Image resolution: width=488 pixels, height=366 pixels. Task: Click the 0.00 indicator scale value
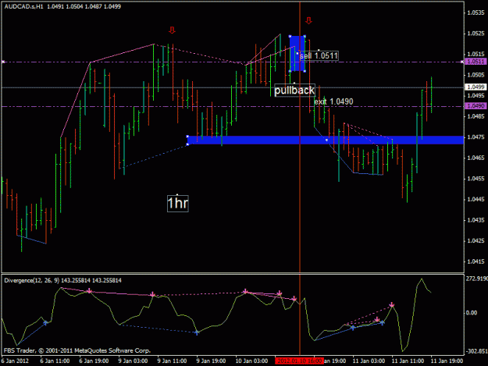click(x=472, y=313)
